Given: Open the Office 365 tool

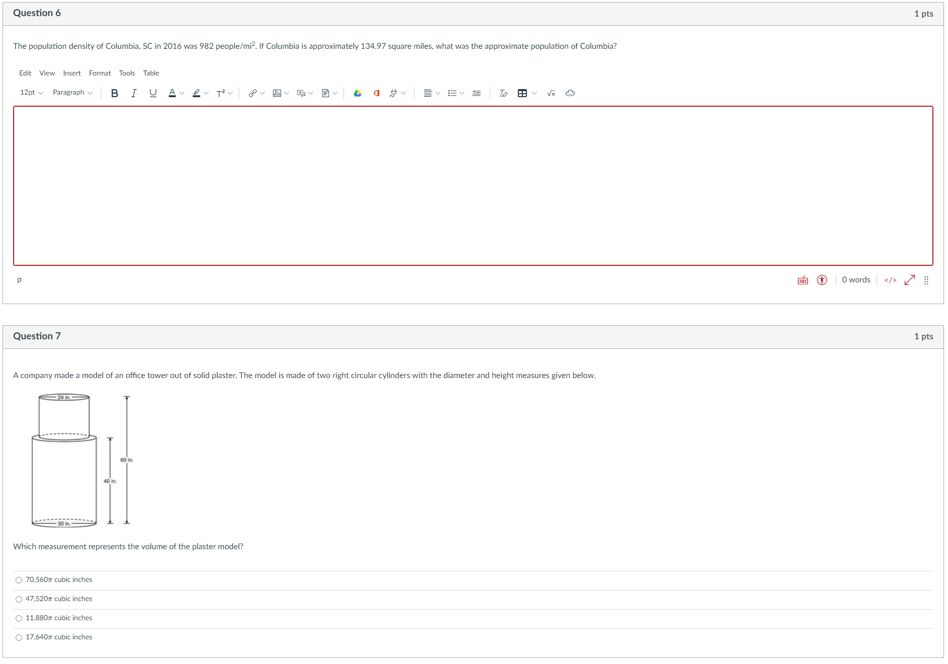Looking at the screenshot, I should tap(377, 93).
